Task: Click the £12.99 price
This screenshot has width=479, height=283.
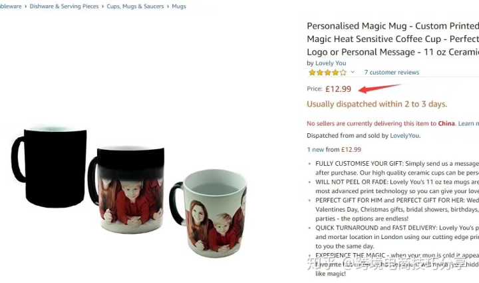Action: pos(338,89)
